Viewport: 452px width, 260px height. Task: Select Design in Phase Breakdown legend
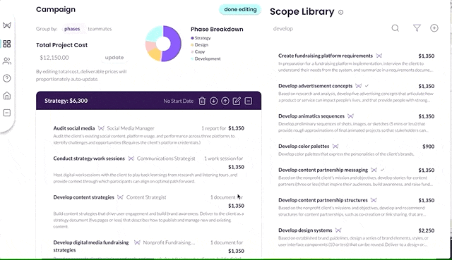pos(199,45)
